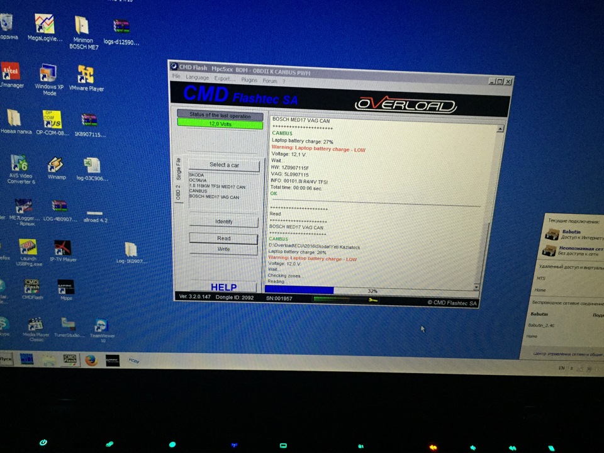The height and width of the screenshot is (453, 604).
Task: Click 'VAG: 5L0907115' log line
Action: [x=289, y=174]
